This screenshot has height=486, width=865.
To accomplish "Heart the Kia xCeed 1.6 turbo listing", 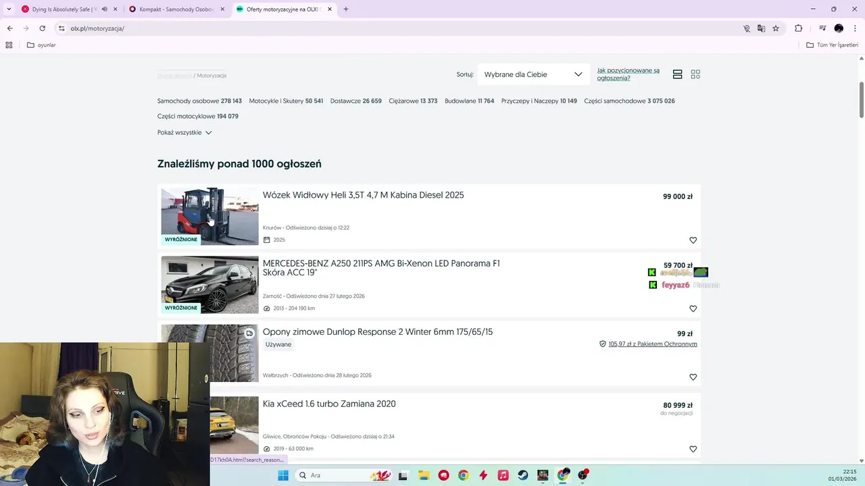I will tap(693, 449).
